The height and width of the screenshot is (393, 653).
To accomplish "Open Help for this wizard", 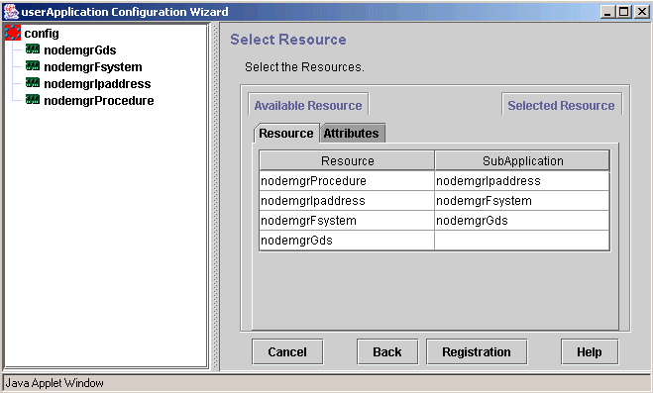I will pyautogui.click(x=590, y=351).
